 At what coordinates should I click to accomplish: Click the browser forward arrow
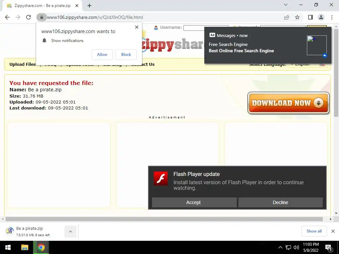pos(18,17)
